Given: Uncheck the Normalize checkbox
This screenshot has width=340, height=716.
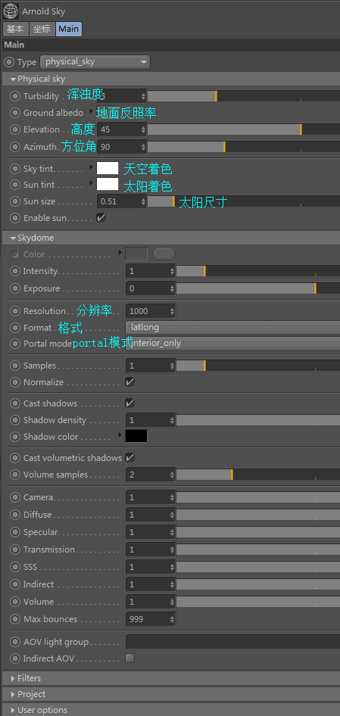Looking at the screenshot, I should coord(130,381).
